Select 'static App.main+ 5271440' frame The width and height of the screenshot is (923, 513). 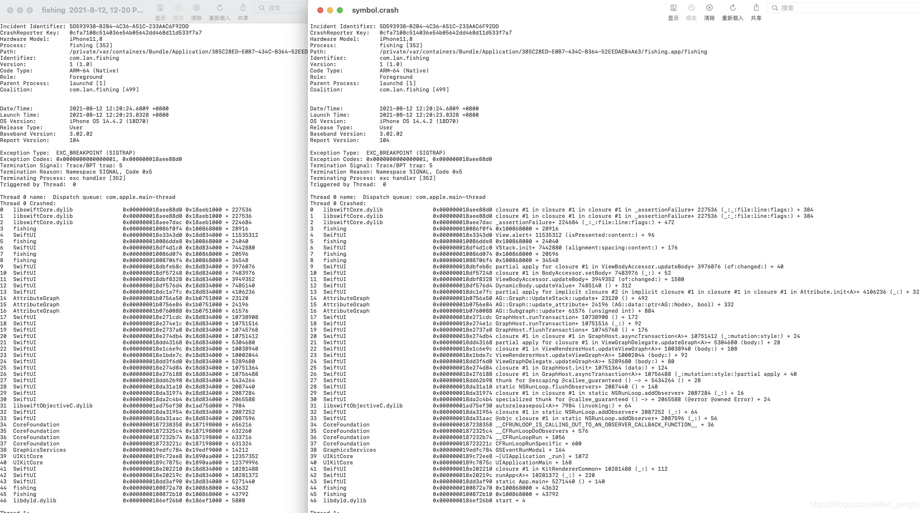pyautogui.click(x=458, y=481)
